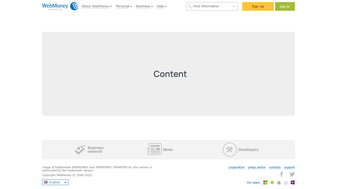
Task: Click the WebMoney Sapienti sat wordmark
Action: coord(55,6)
